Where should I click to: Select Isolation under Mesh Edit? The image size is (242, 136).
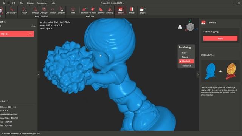[x=84, y=11]
